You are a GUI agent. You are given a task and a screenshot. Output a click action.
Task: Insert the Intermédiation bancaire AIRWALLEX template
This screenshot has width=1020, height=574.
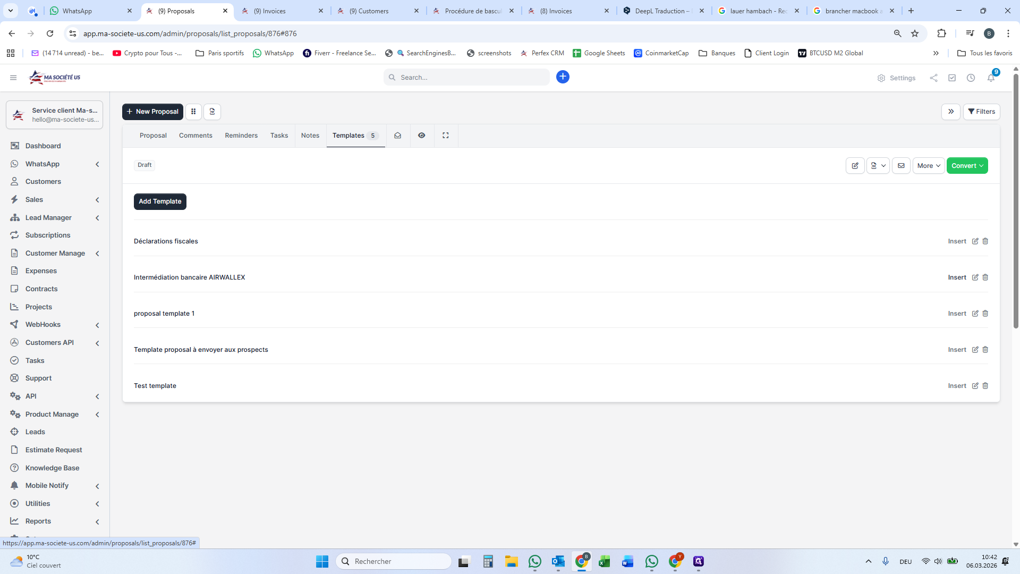coord(957,277)
